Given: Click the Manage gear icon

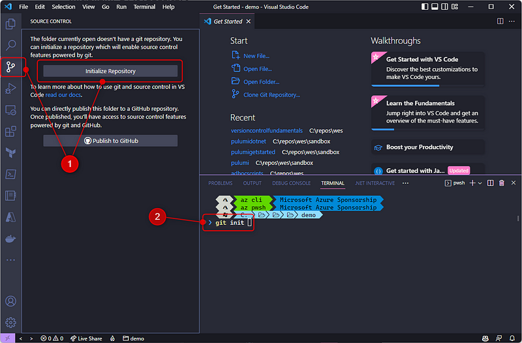Looking at the screenshot, I should [10, 322].
